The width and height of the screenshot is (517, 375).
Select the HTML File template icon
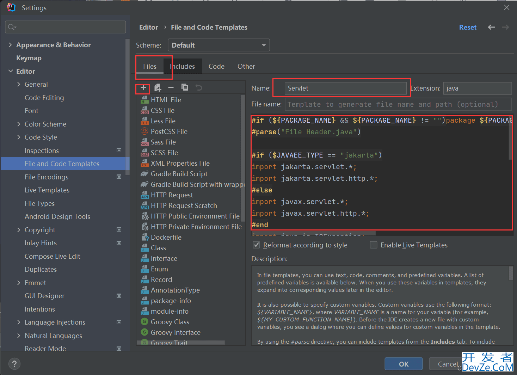click(144, 100)
